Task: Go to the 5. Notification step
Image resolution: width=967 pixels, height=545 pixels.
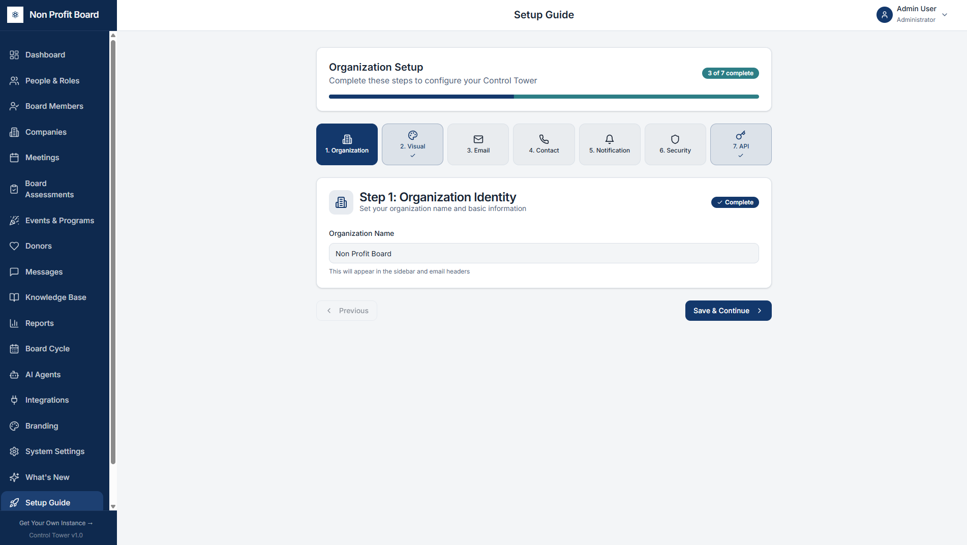Action: click(x=610, y=144)
